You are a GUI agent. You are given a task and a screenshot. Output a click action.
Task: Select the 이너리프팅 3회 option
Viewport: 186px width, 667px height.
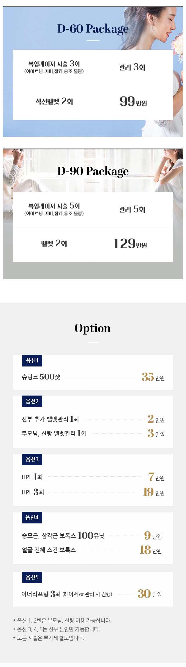[41, 594]
